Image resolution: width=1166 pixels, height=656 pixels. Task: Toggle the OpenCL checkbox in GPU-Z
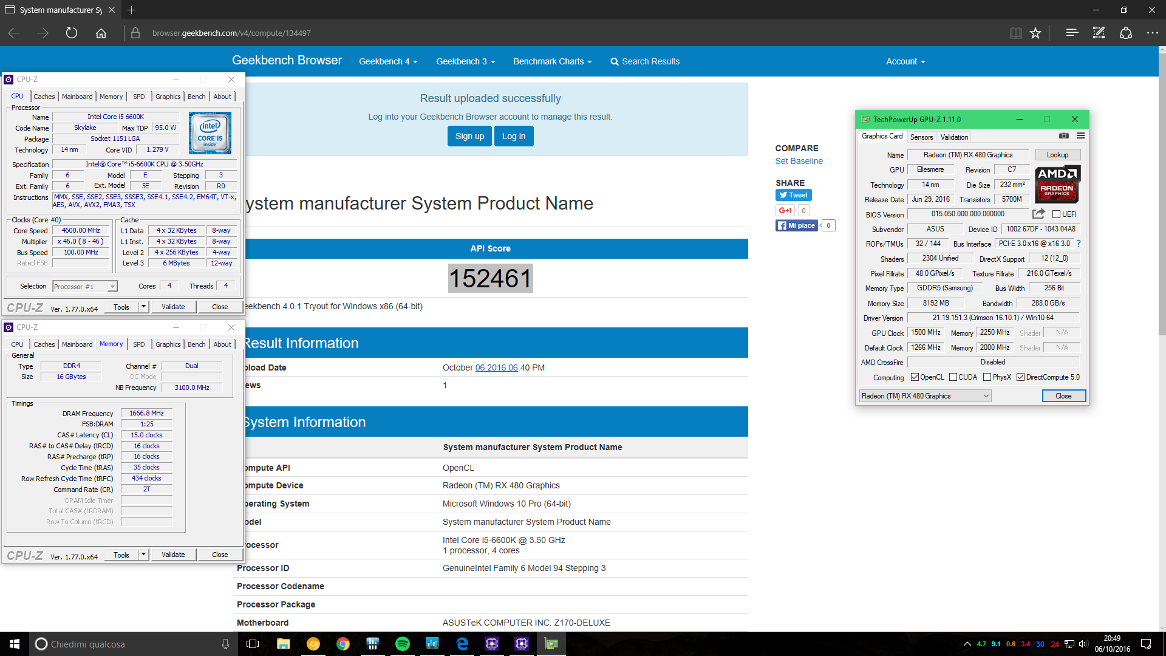point(915,377)
